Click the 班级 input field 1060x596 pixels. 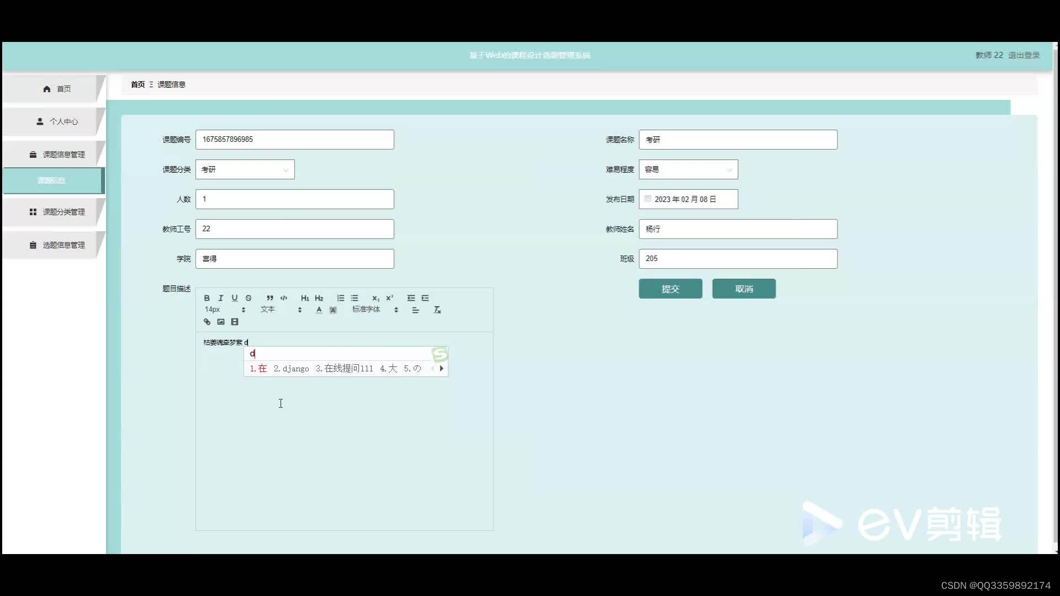pyautogui.click(x=738, y=259)
